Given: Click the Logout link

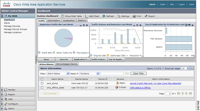Looking at the screenshot, I should 181,4.
